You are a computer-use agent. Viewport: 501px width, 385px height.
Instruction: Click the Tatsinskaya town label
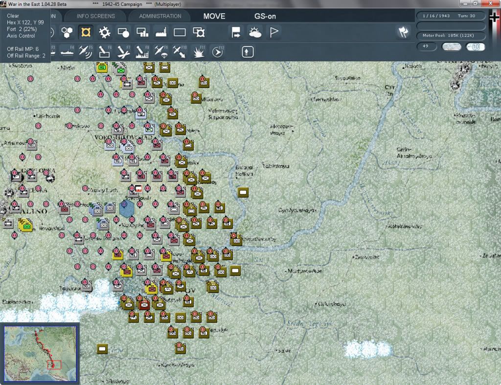coord(275,166)
